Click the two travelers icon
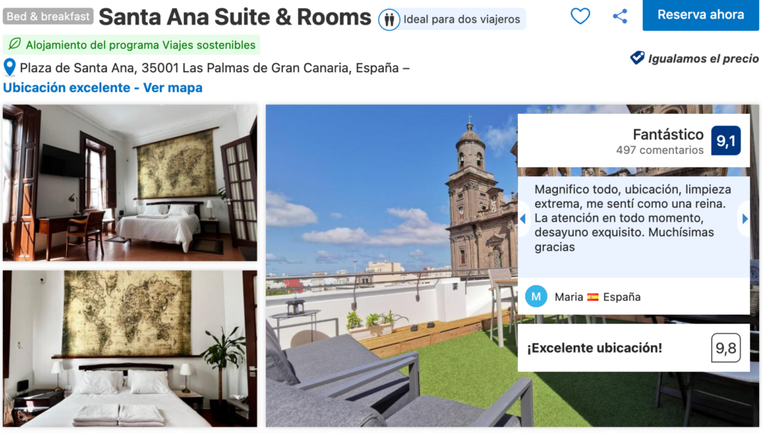The image size is (762, 433). 388,20
